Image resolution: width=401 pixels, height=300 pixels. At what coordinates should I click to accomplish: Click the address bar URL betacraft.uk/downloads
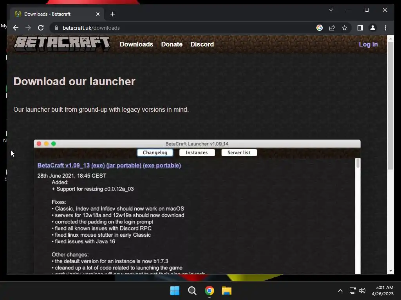[91, 28]
